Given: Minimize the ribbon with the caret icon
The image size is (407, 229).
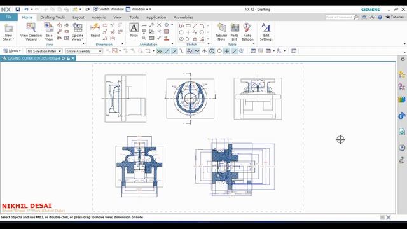Looking at the screenshot, I should tap(372, 17).
